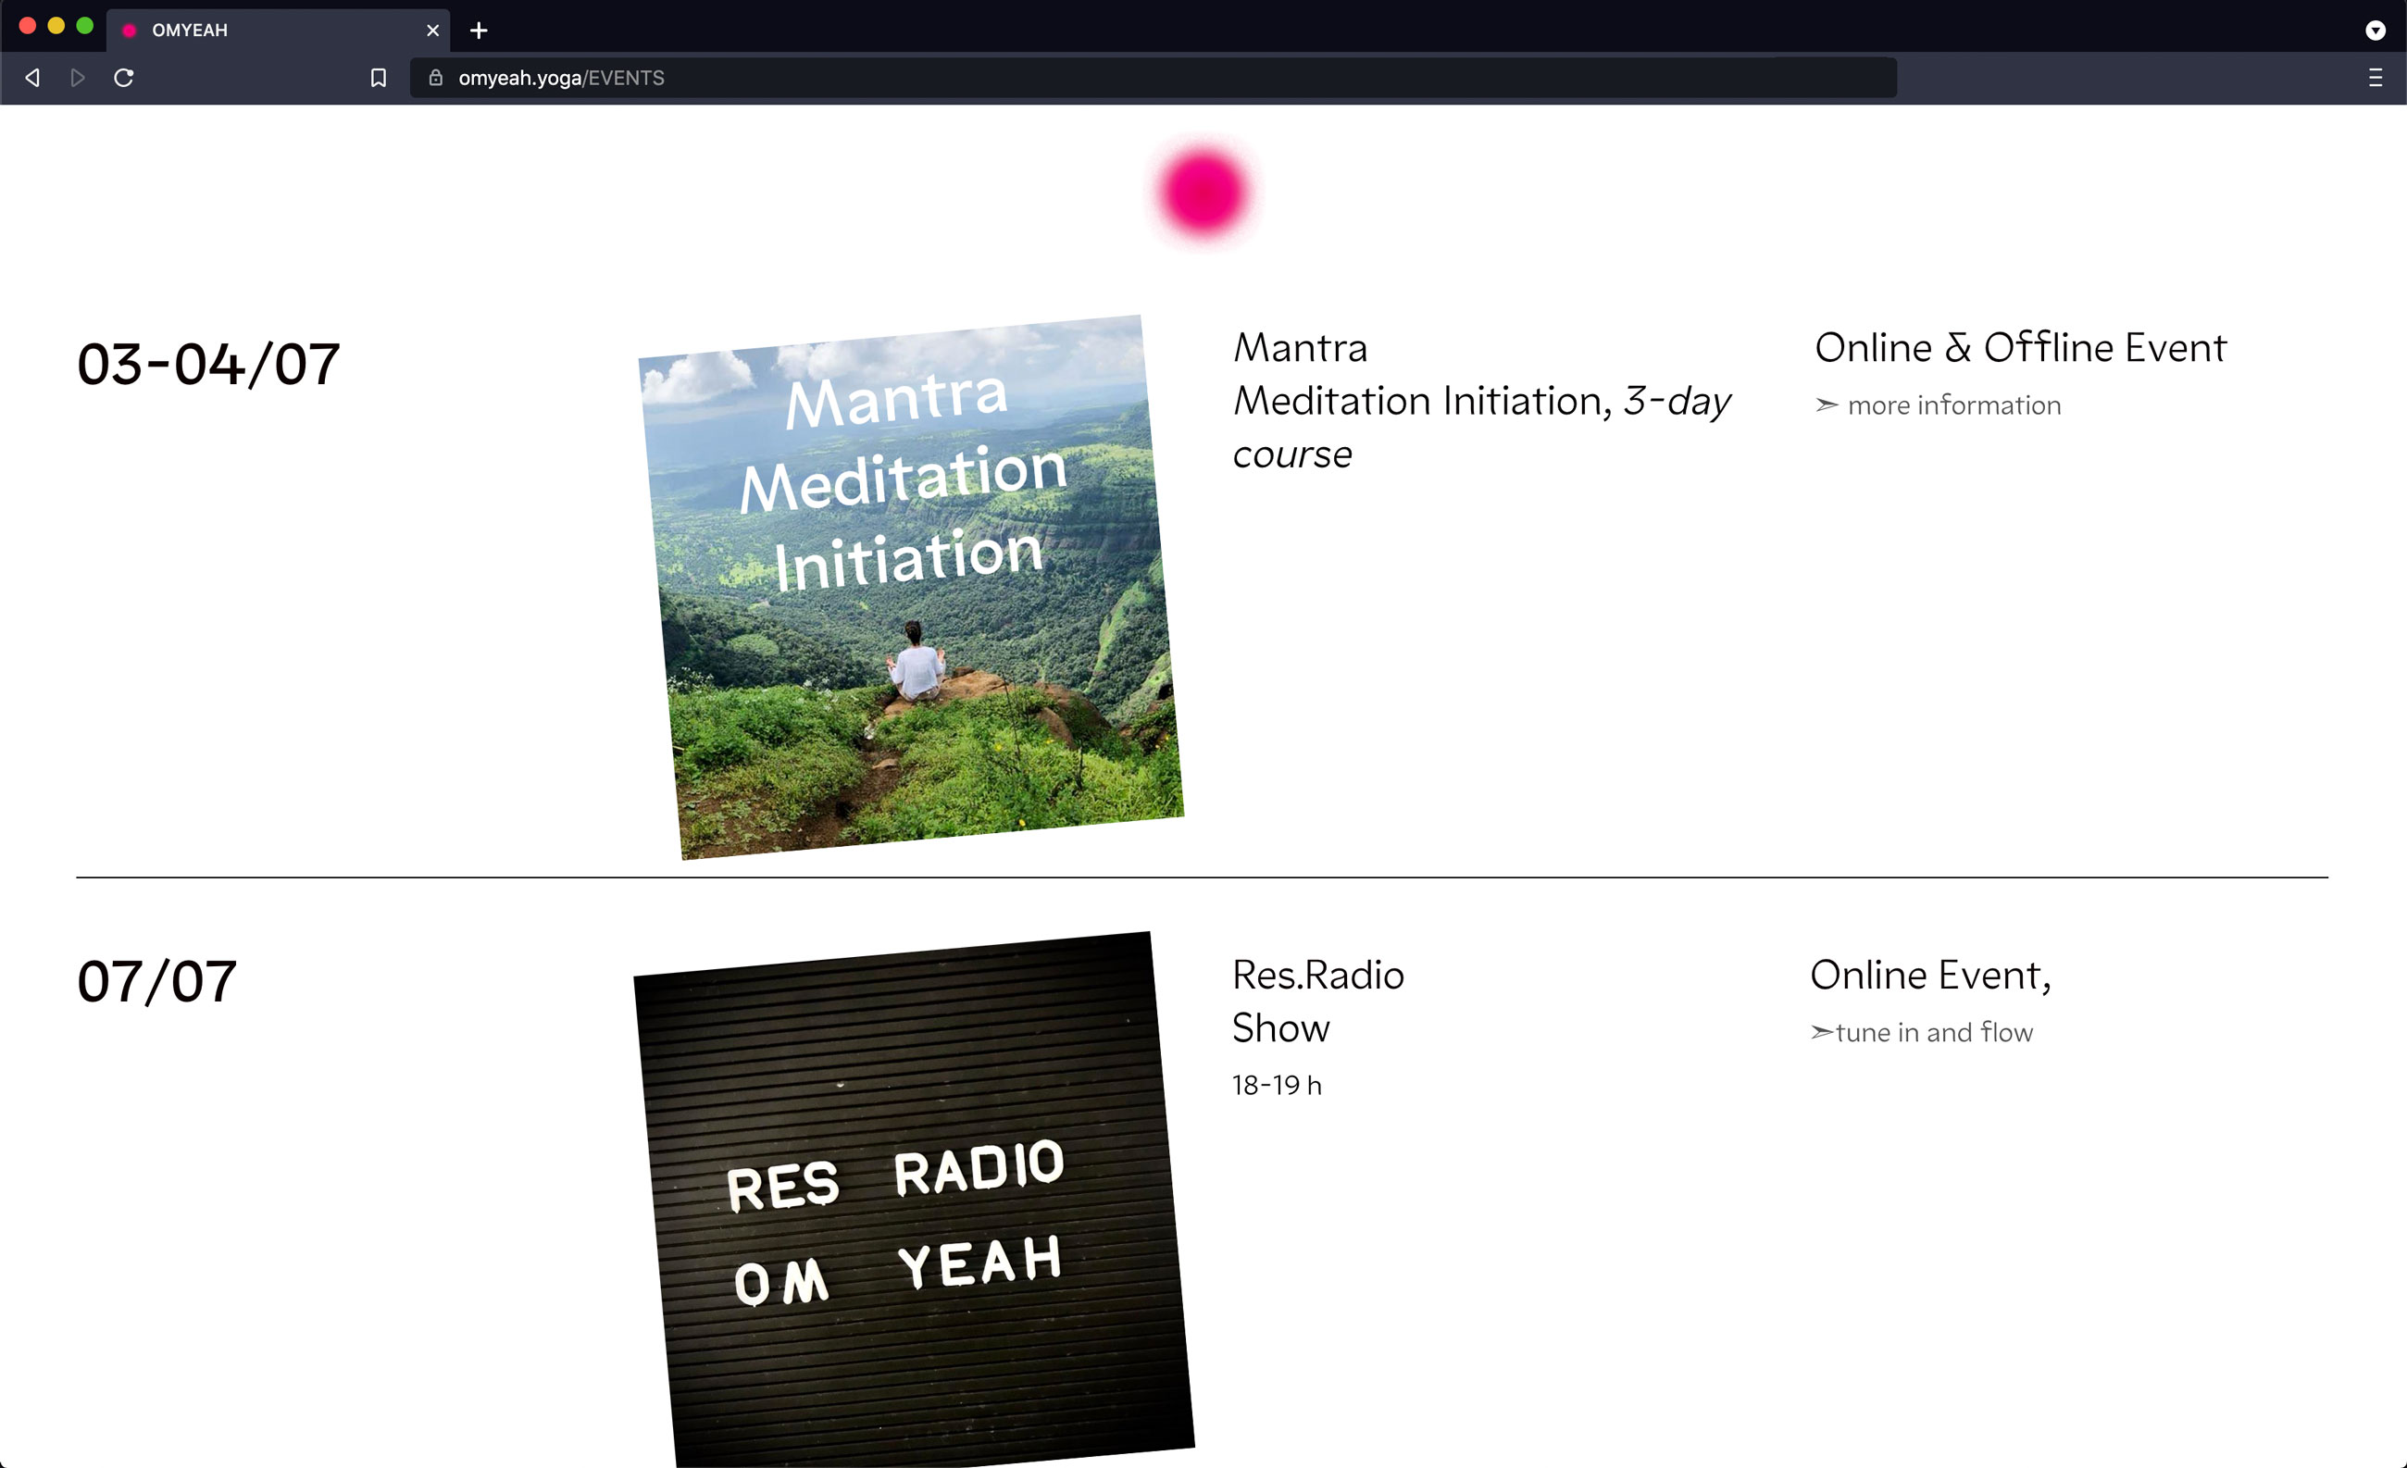Click the browser forward arrow icon
The height and width of the screenshot is (1468, 2407).
click(78, 78)
